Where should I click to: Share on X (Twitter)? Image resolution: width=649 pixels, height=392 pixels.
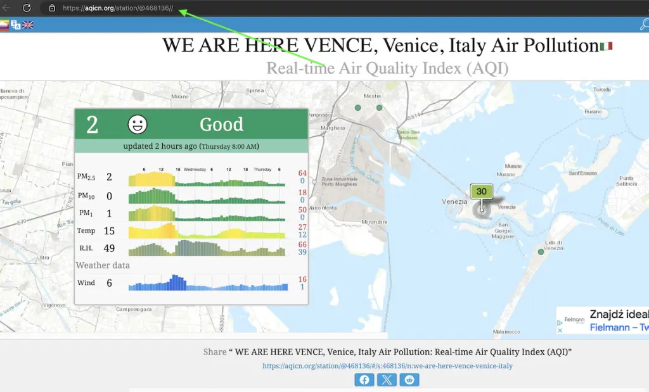(387, 380)
